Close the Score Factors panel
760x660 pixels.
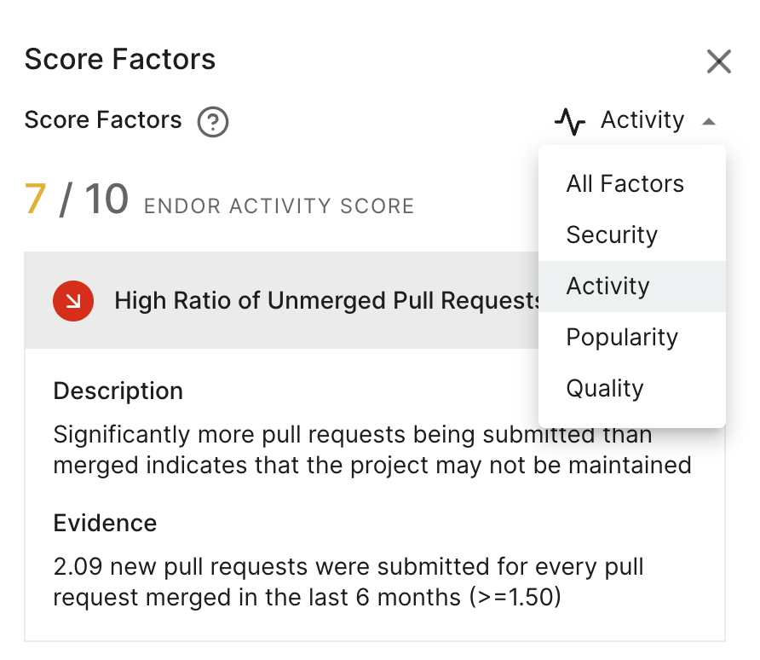pos(718,61)
